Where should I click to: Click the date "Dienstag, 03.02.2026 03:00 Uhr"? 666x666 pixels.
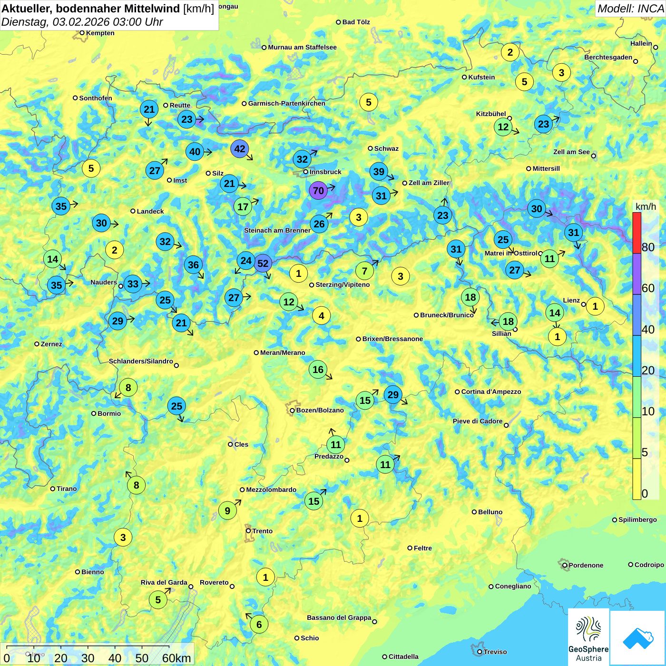(82, 22)
